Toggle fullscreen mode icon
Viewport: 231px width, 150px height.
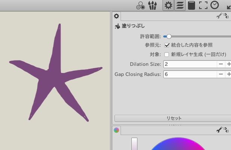point(203,5)
